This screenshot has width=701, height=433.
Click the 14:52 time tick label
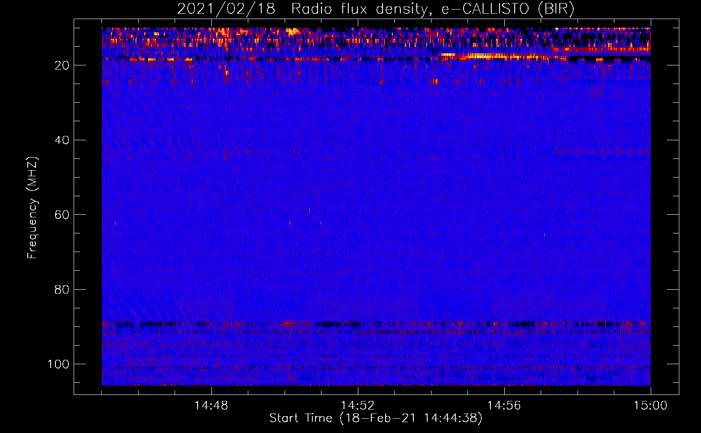357,406
